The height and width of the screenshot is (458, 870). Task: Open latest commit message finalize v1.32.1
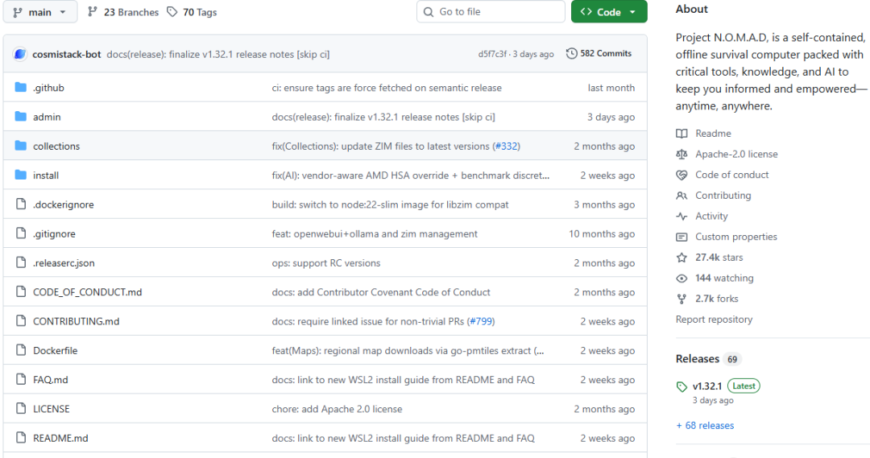pos(218,55)
